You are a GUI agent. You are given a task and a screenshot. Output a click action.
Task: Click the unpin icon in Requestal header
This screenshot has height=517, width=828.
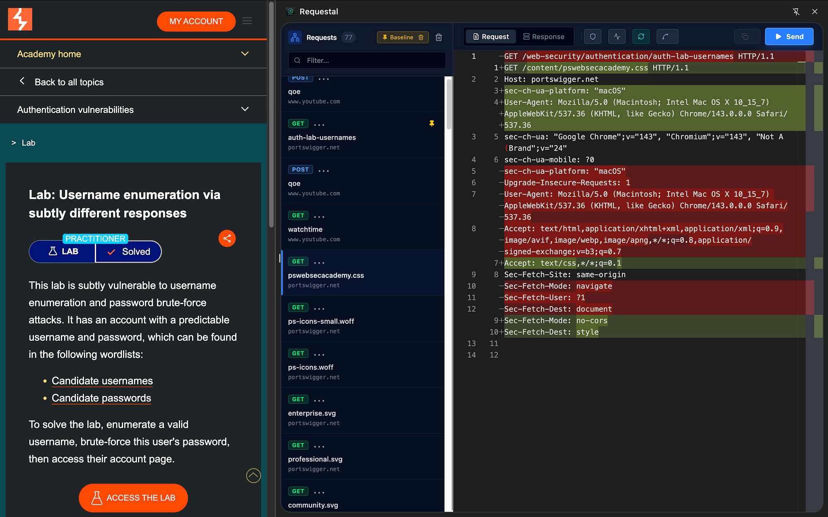[x=796, y=12]
